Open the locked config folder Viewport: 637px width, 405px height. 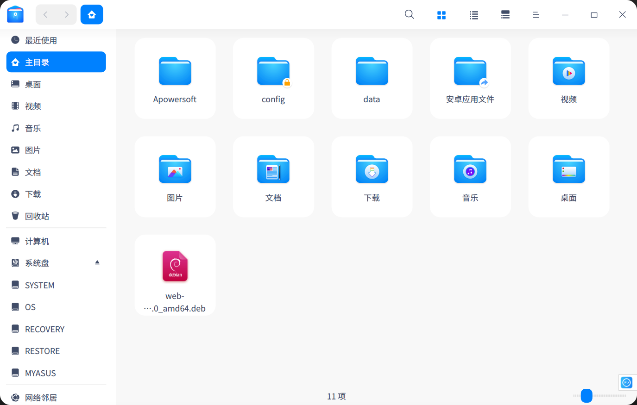273,78
